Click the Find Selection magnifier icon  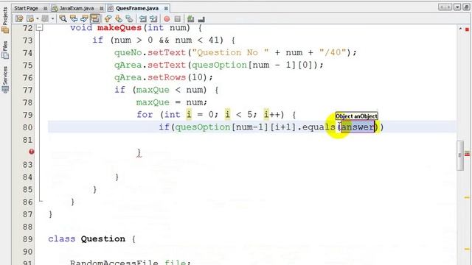click(63, 19)
